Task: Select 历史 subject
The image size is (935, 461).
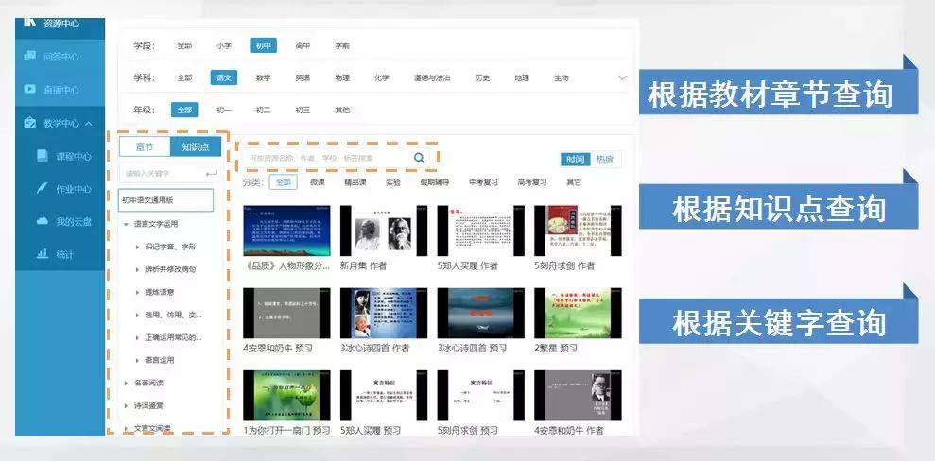Action: 482,77
